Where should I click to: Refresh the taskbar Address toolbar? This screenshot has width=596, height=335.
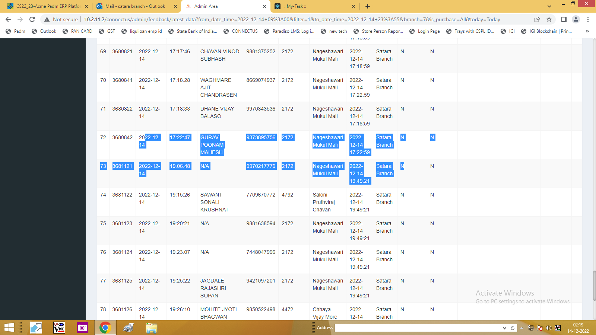click(513, 328)
